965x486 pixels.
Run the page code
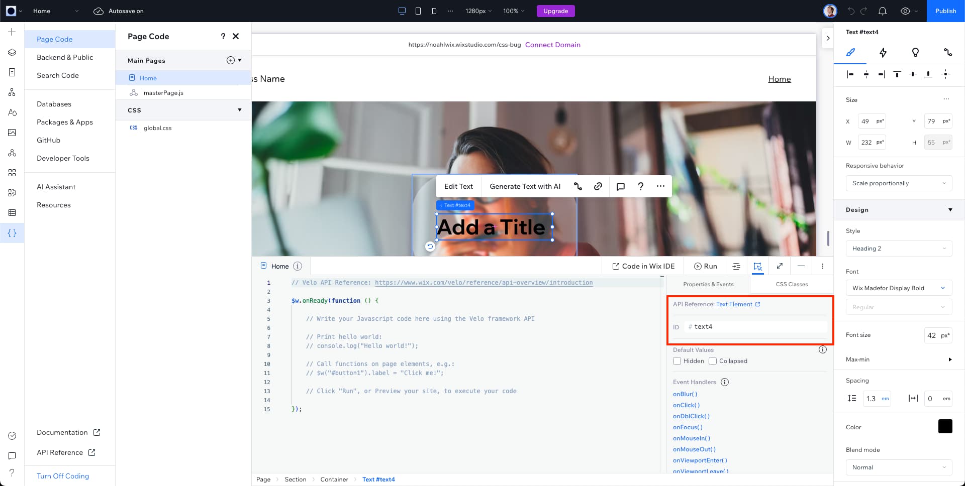pos(705,266)
